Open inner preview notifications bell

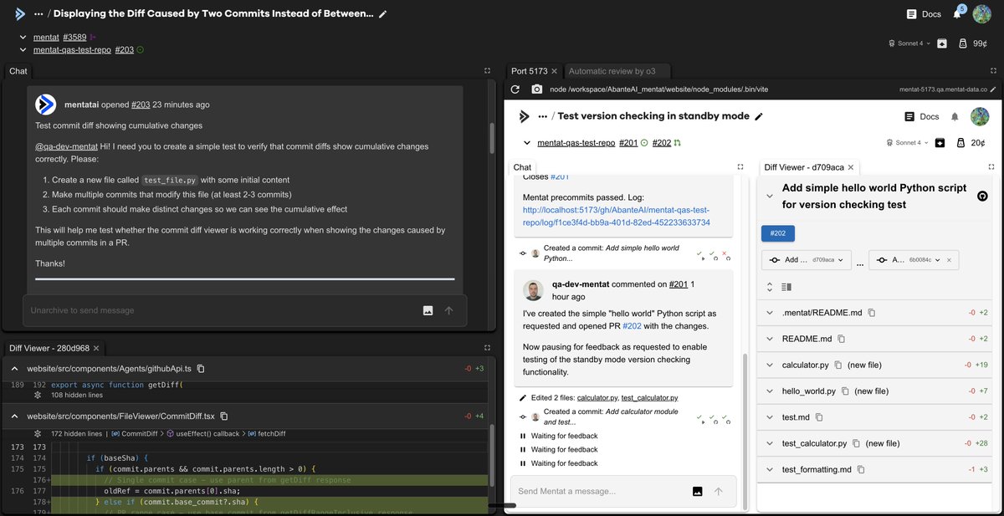coord(955,117)
